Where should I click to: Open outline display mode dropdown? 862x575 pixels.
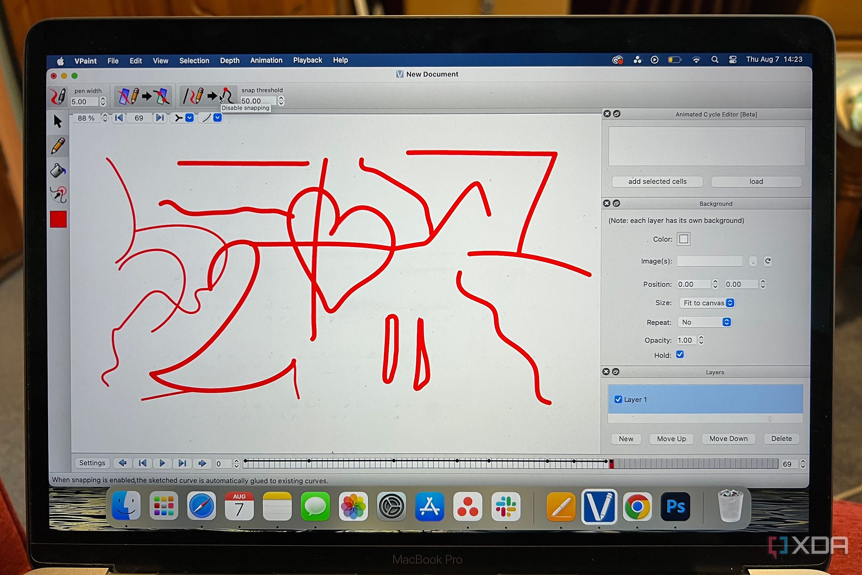coord(217,118)
